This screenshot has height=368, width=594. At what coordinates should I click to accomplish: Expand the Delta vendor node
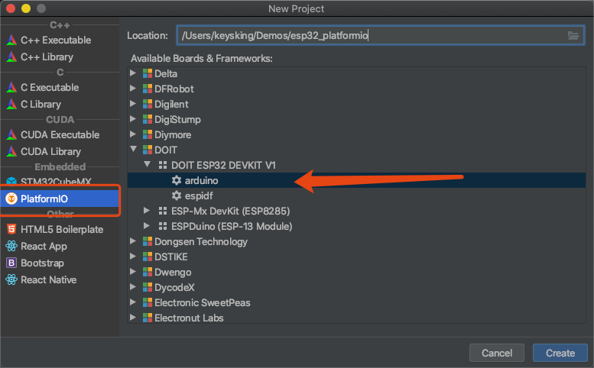134,73
